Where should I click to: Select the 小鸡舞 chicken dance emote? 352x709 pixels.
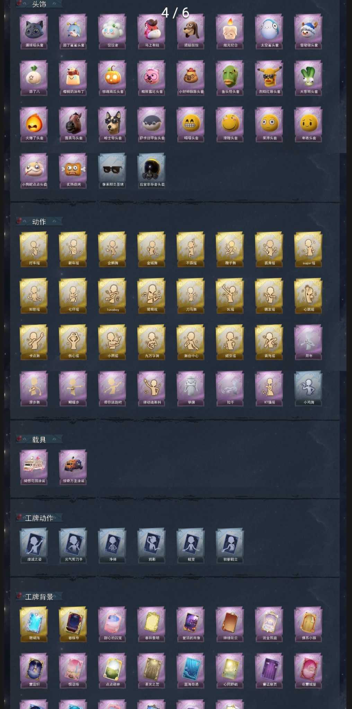308,388
